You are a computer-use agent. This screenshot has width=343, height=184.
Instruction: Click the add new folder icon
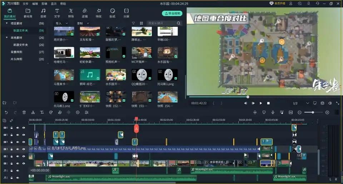coord(4,103)
